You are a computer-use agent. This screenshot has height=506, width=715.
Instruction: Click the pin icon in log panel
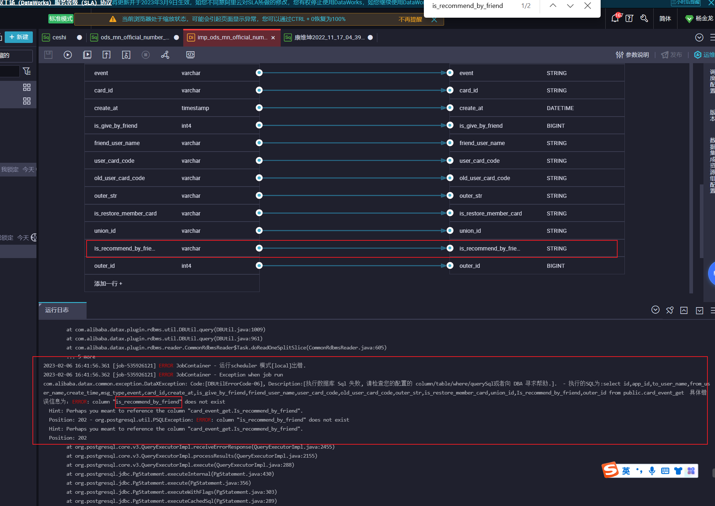pyautogui.click(x=670, y=310)
